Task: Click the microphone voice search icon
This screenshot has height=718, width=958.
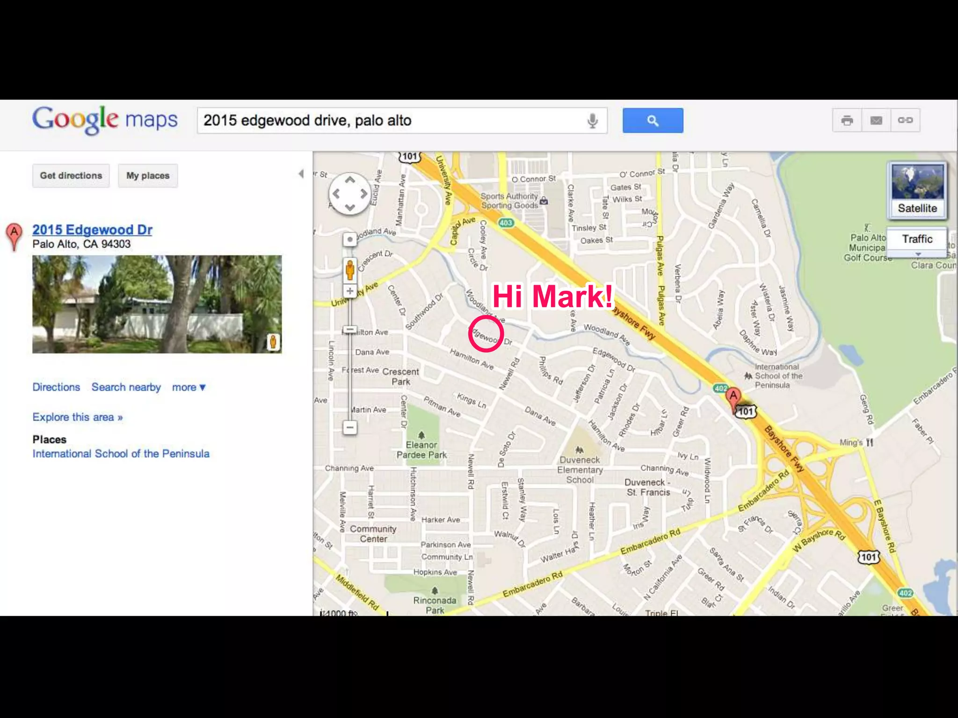Action: click(x=592, y=121)
